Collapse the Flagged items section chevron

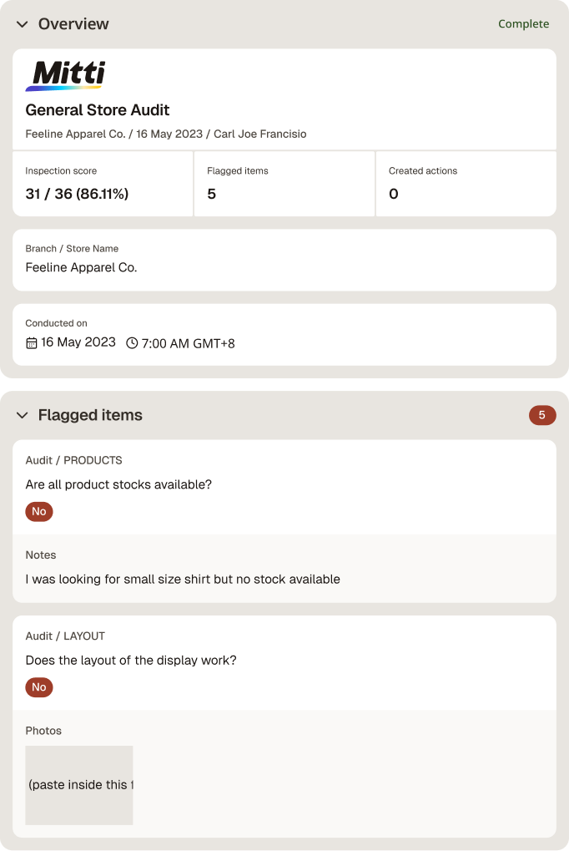click(x=23, y=416)
